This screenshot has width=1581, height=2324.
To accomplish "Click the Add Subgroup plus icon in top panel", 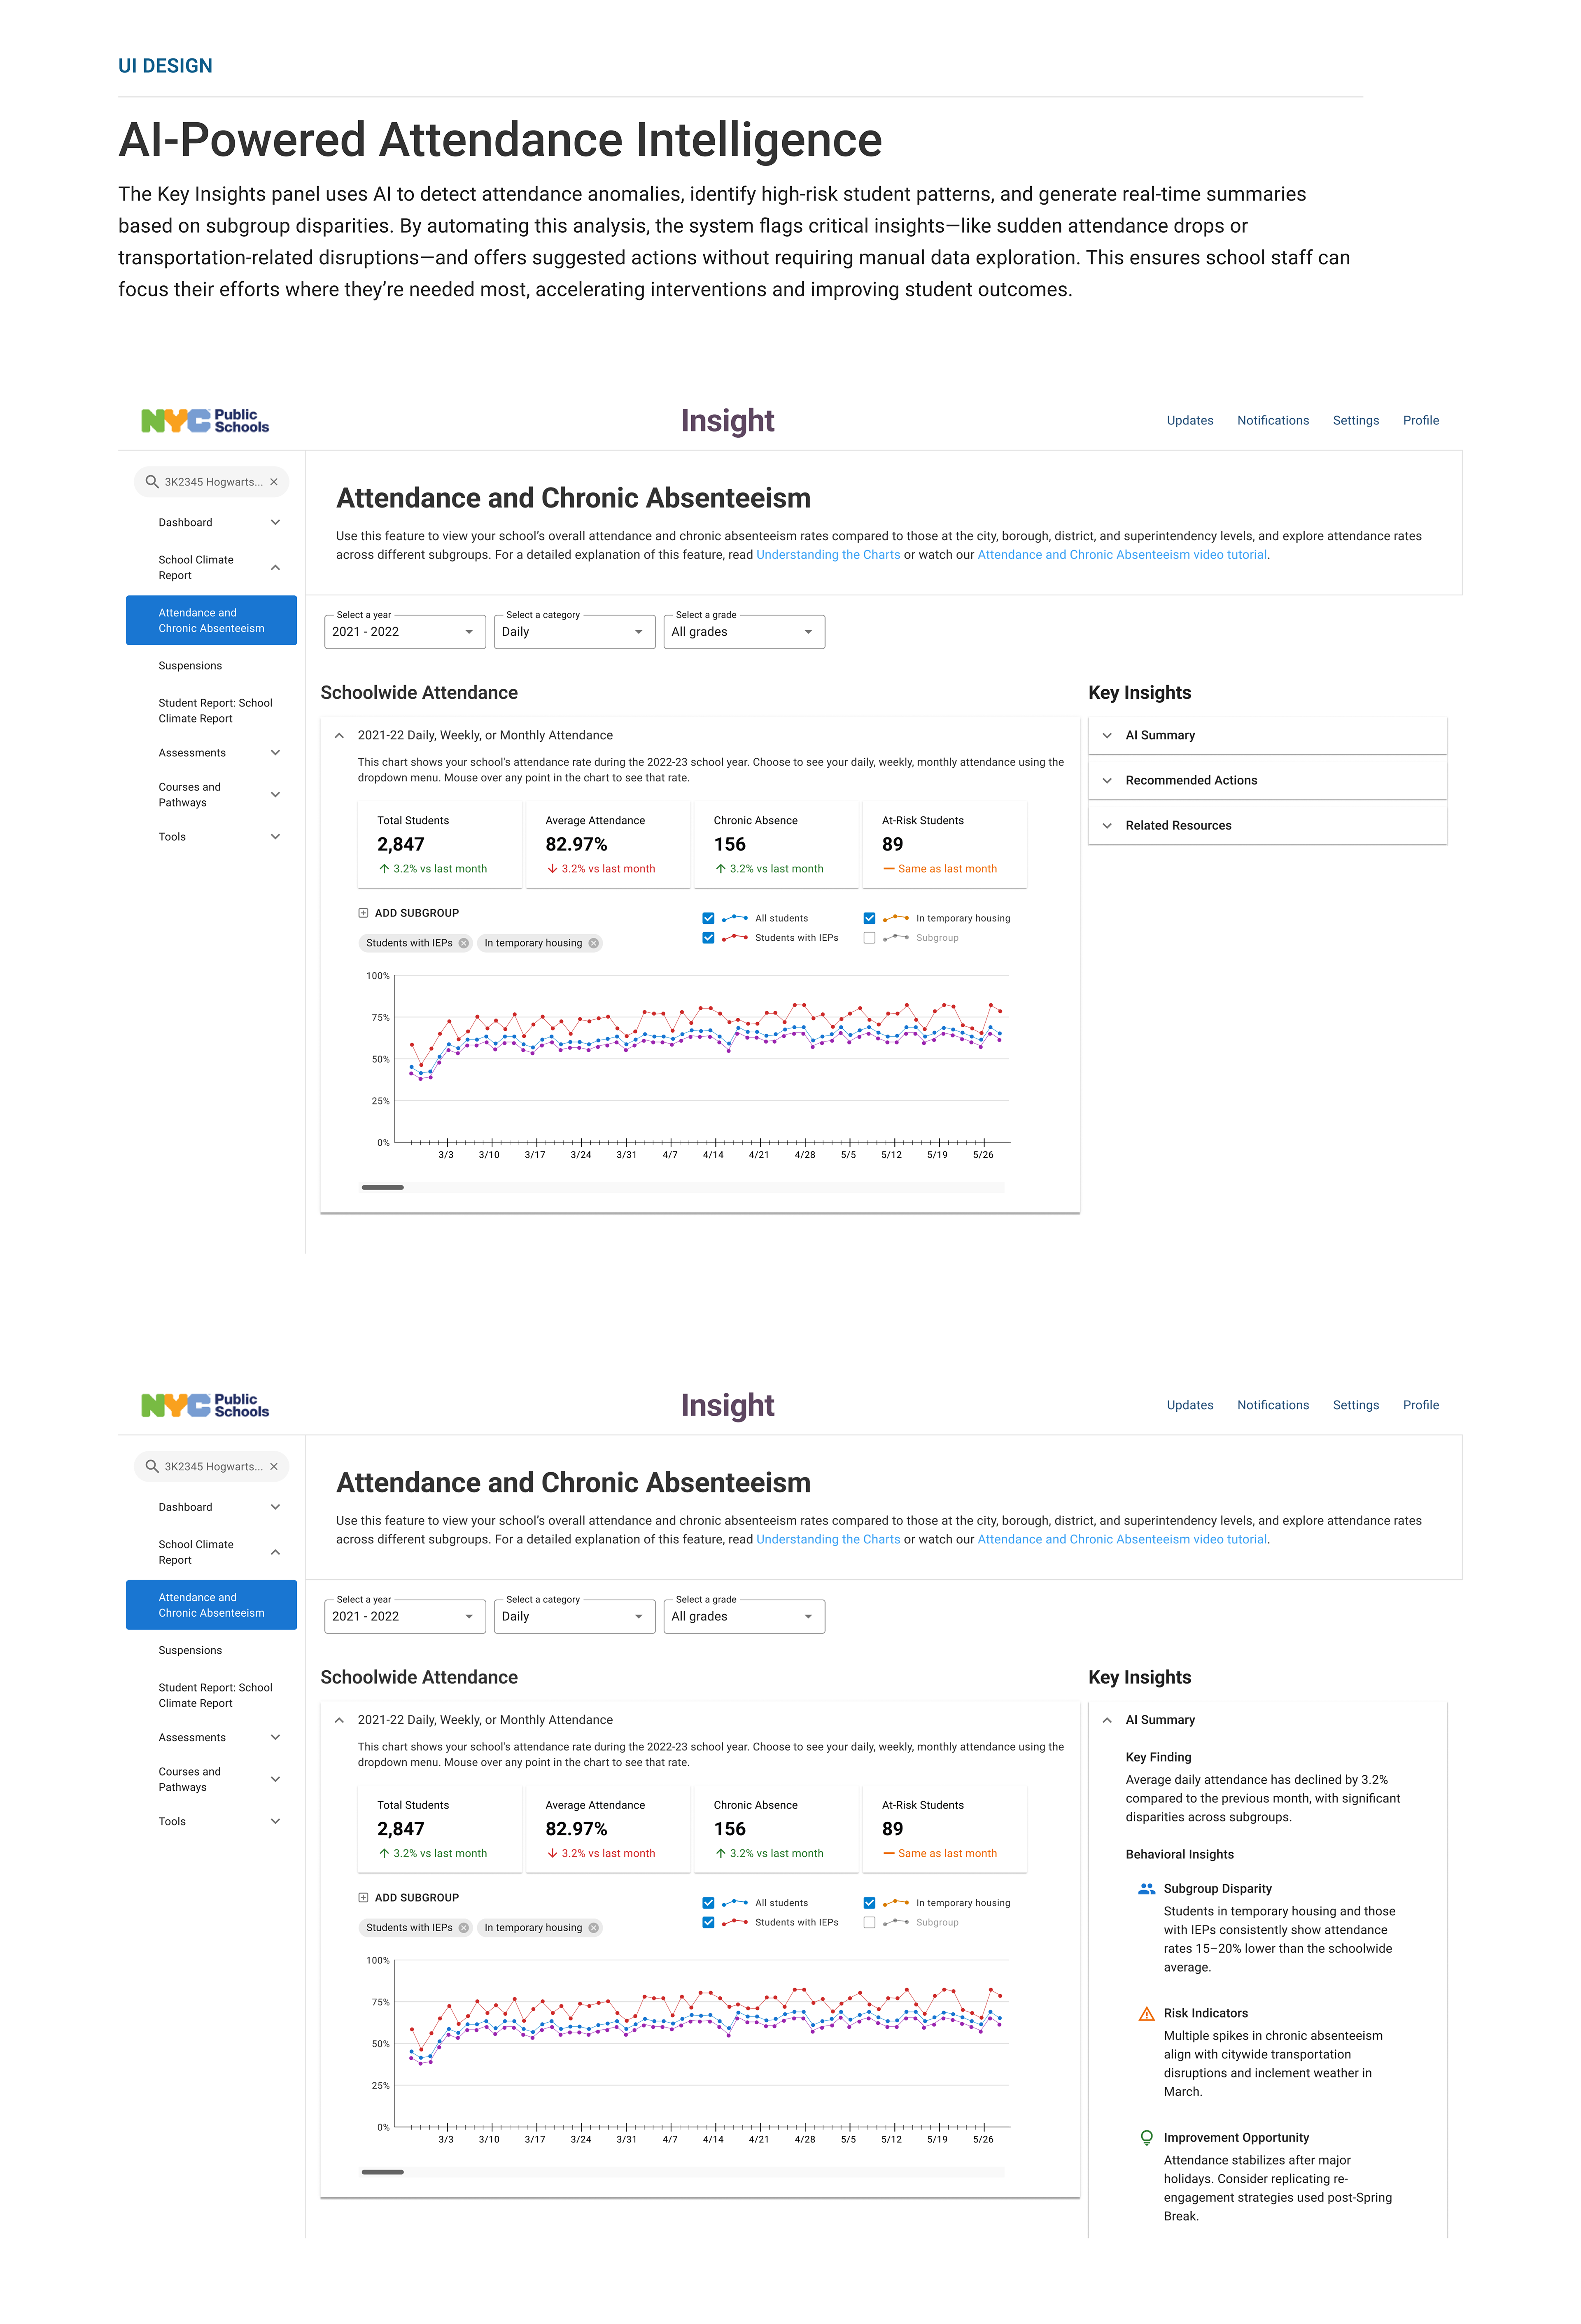I will [x=363, y=913].
